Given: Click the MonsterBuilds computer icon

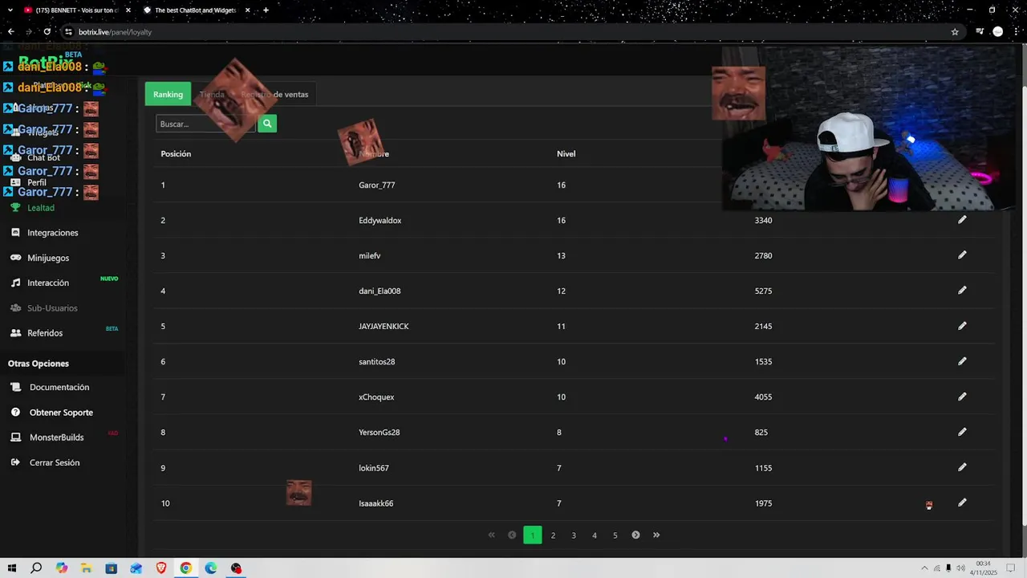Looking at the screenshot, I should (14, 438).
